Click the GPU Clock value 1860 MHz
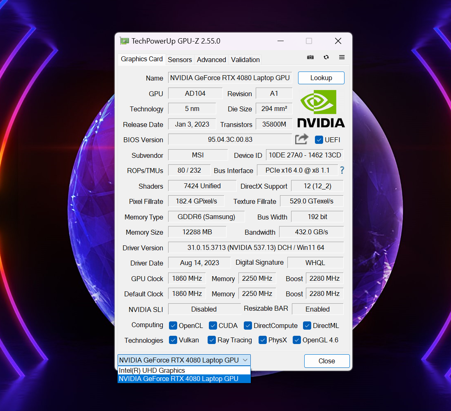 click(x=187, y=278)
